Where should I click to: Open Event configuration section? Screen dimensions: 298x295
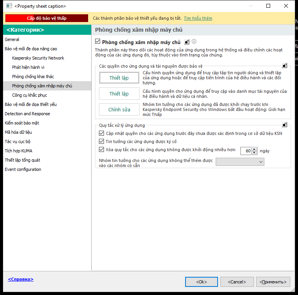pyautogui.click(x=47, y=169)
